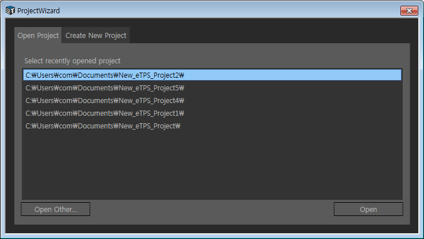Click the empty gap between Open Other and Open
The image size is (424, 239).
click(x=212, y=209)
